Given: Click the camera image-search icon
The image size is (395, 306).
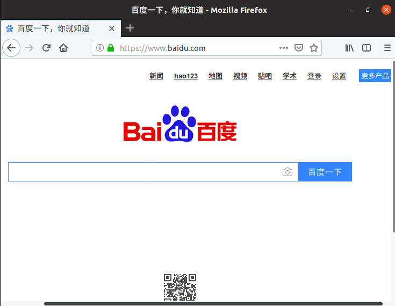Looking at the screenshot, I should pos(288,172).
